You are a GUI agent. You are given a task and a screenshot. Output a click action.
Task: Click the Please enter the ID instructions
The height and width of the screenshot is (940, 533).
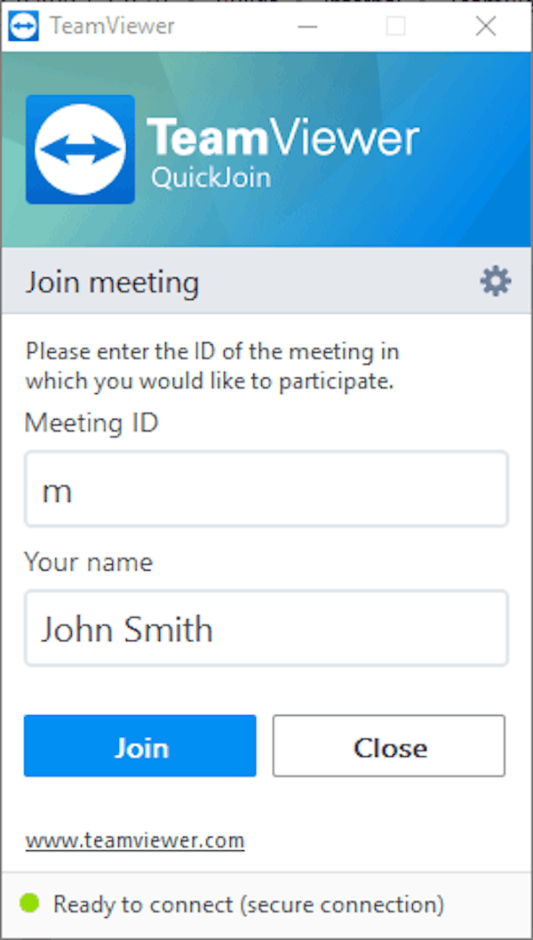click(211, 366)
